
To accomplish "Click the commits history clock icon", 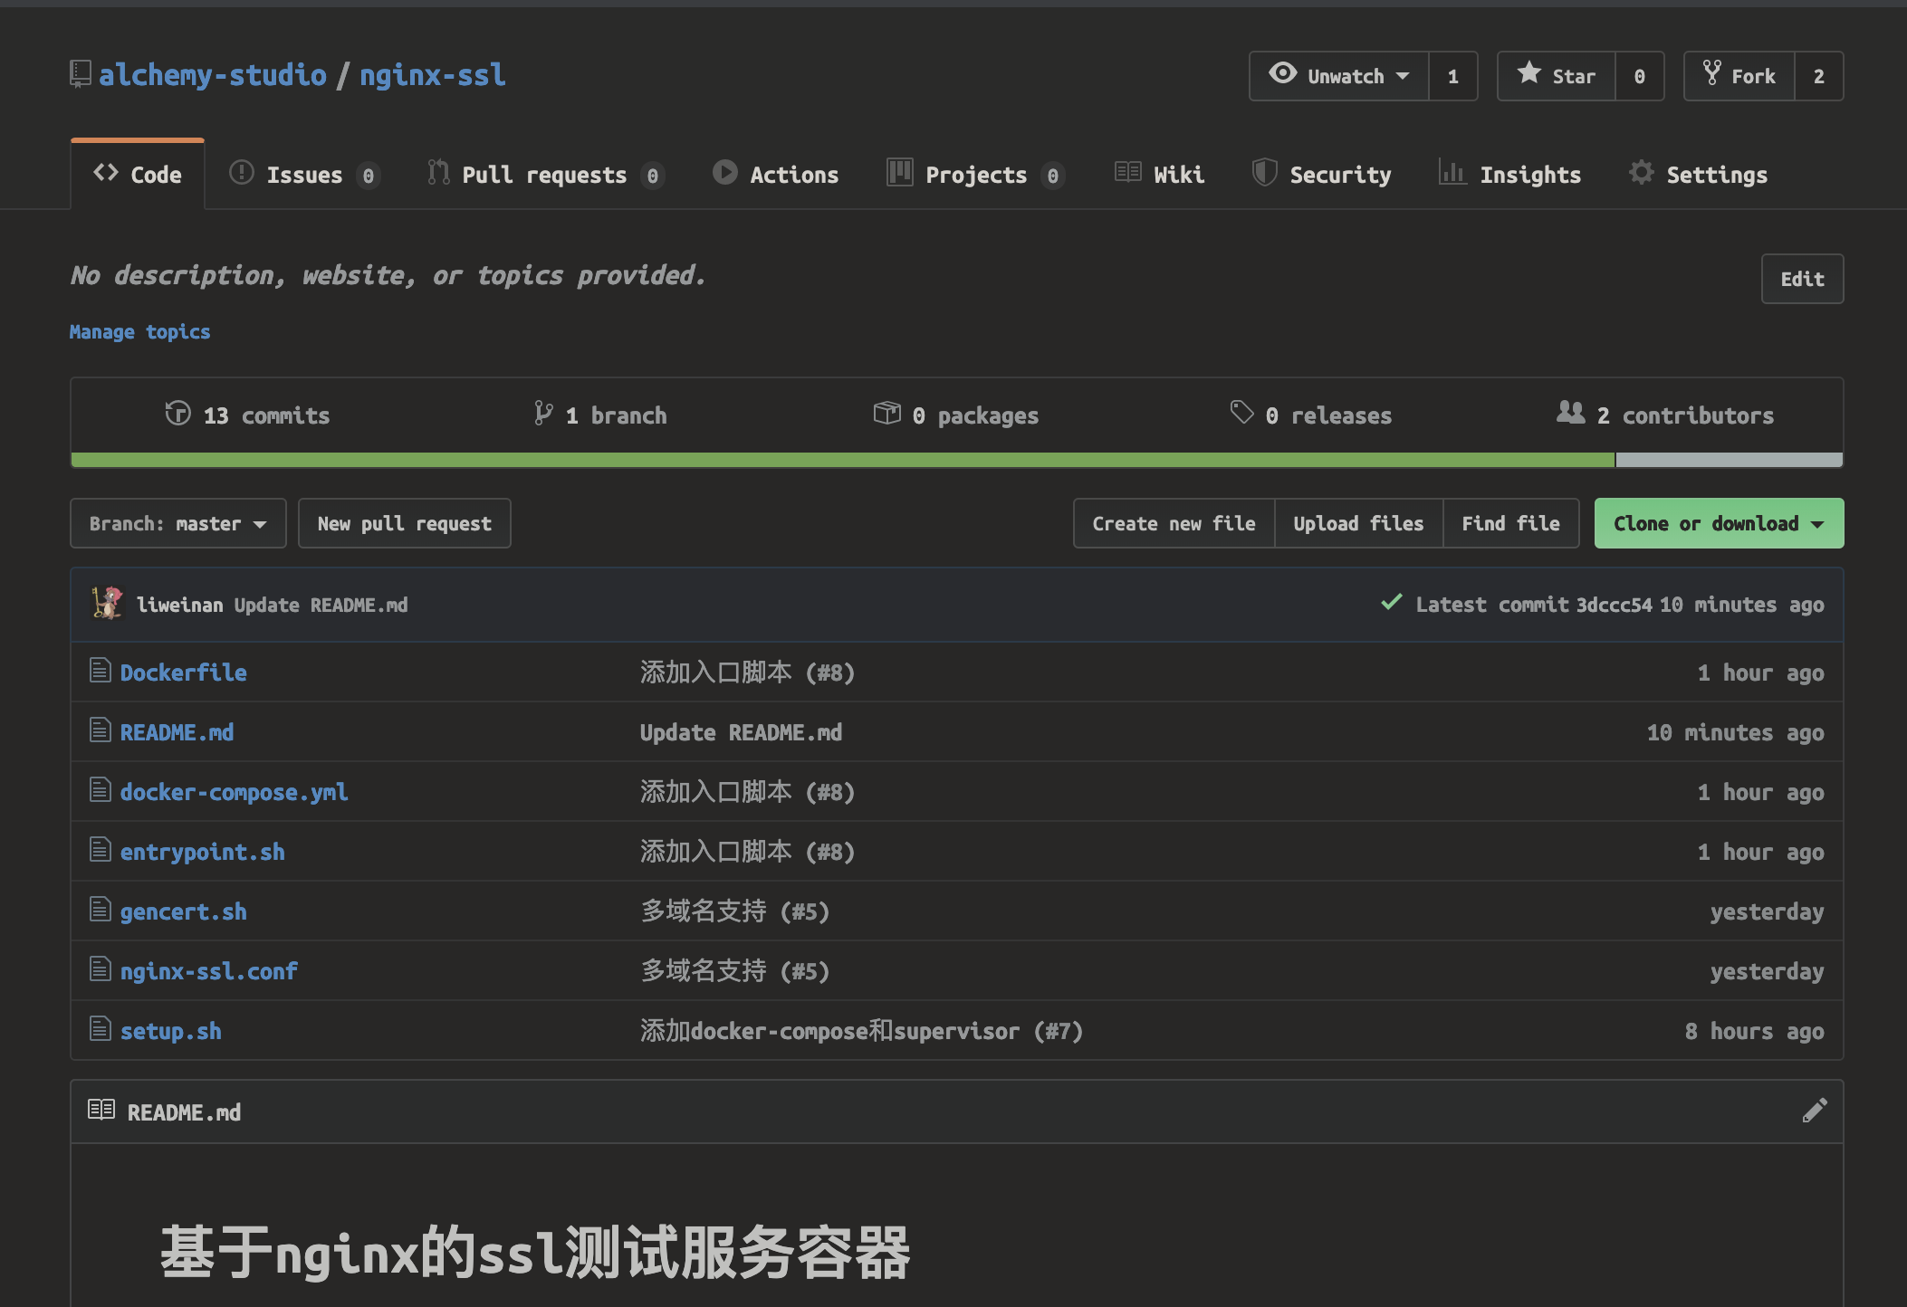I will [177, 414].
